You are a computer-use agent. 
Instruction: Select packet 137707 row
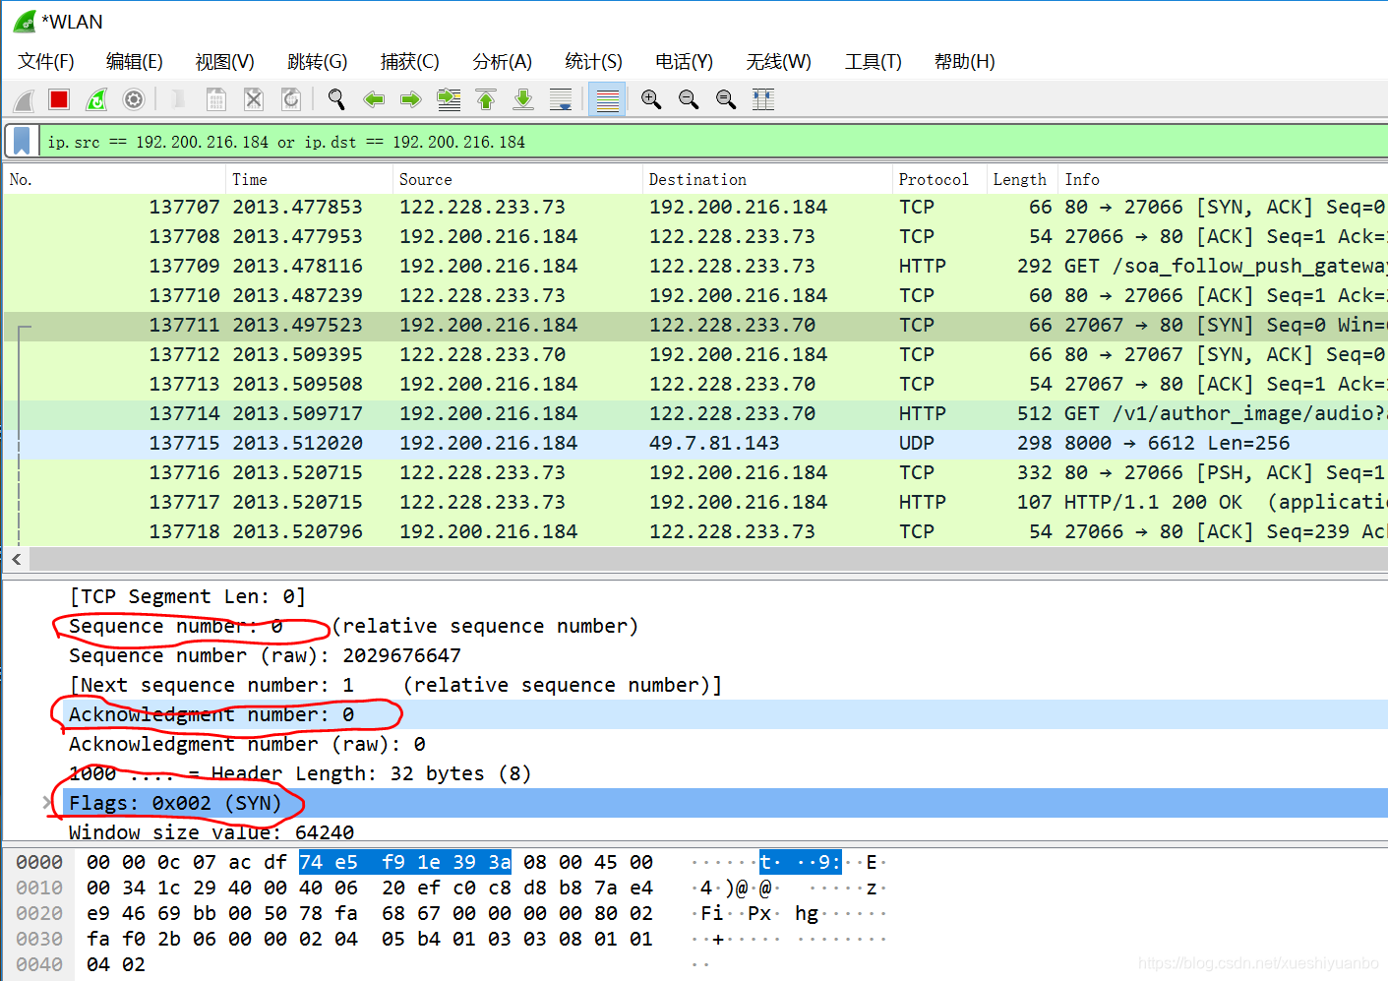pyautogui.click(x=695, y=207)
